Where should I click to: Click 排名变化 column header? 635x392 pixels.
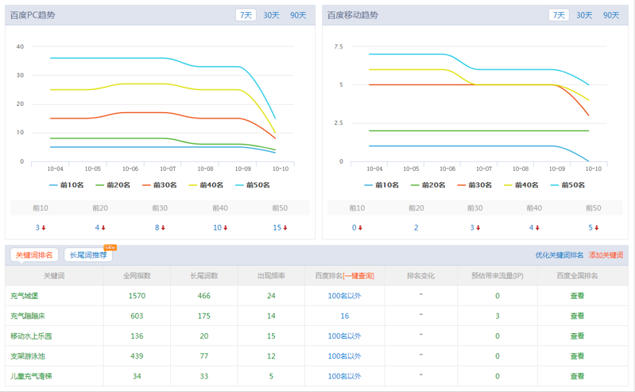(420, 276)
